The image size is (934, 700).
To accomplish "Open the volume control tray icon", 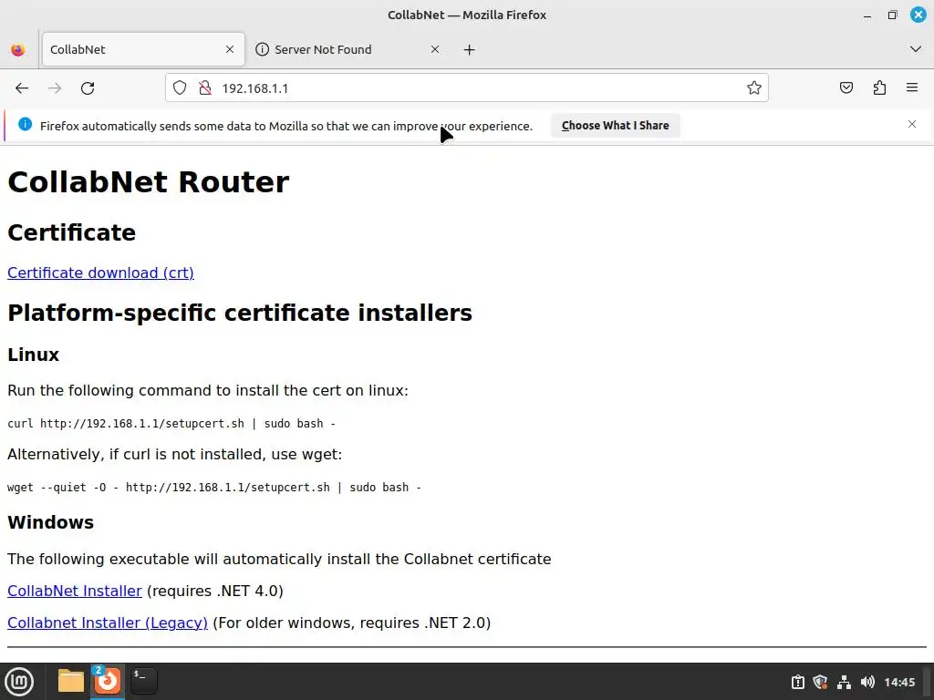I will (x=868, y=682).
